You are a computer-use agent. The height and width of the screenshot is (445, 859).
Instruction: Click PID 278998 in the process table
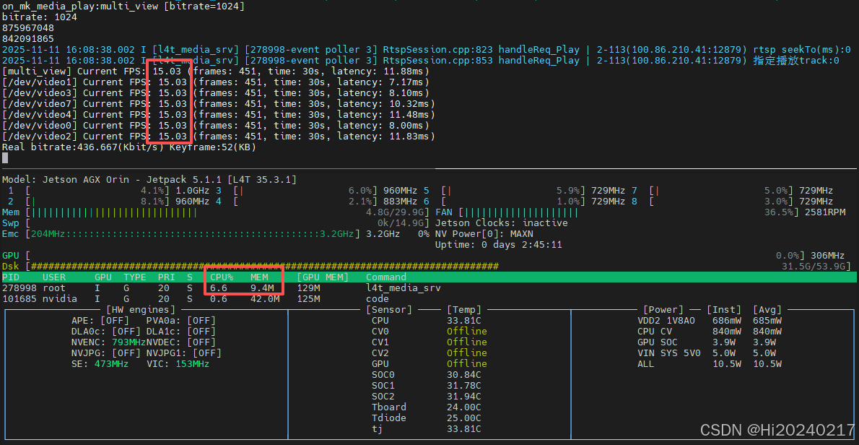coord(19,288)
